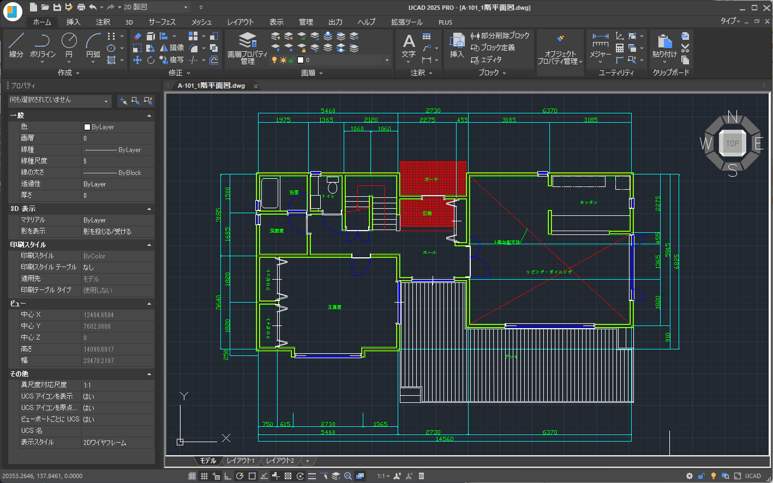
Task: Click the TOP face of the view cube
Action: click(x=732, y=143)
